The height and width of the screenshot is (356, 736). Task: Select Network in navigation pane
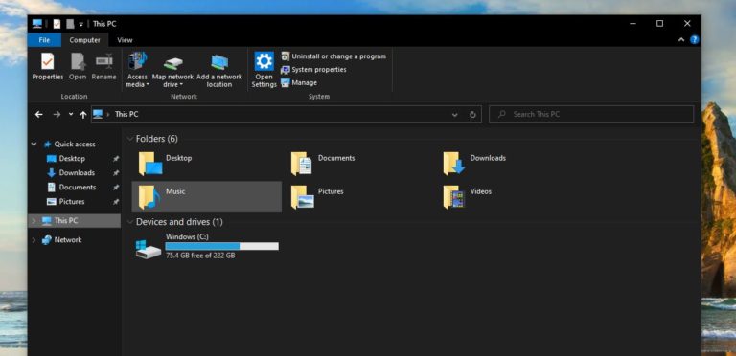tap(68, 240)
